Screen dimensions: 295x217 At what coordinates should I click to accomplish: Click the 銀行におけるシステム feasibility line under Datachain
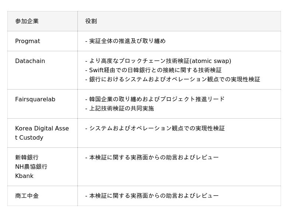173,79
